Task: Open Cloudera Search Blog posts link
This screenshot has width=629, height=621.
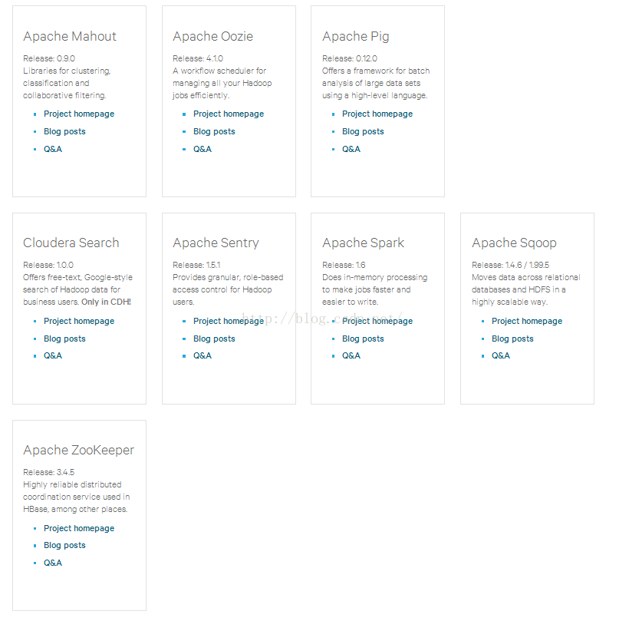Action: click(64, 339)
